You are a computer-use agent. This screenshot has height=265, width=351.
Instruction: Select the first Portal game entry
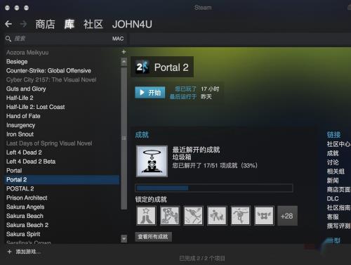click(14, 171)
